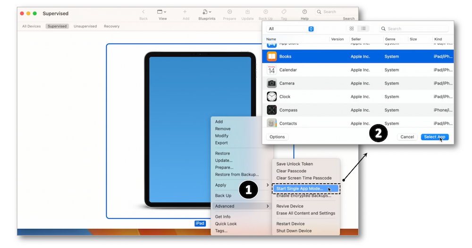Click the Tag toolbar icon
The image size is (472, 248).
[284, 12]
